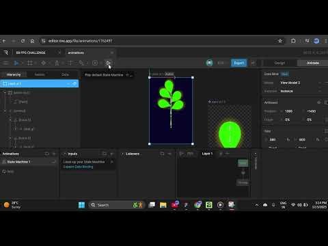Collapse the first child group in hierarchy

tap(5, 92)
